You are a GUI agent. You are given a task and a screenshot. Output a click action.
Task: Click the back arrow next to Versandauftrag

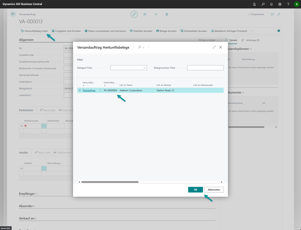[13, 14]
